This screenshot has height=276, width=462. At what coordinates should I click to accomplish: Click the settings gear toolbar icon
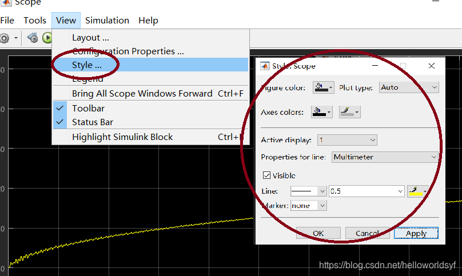click(x=4, y=38)
